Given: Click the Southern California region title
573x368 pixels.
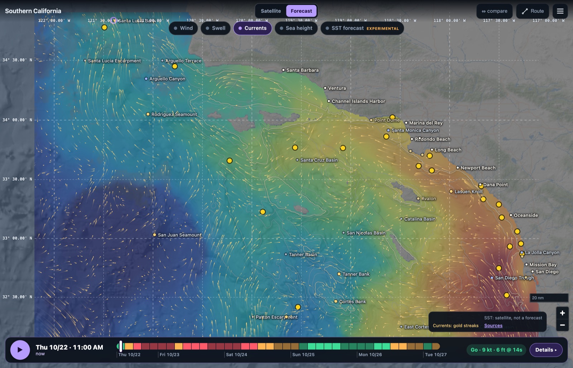Looking at the screenshot, I should coord(33,11).
